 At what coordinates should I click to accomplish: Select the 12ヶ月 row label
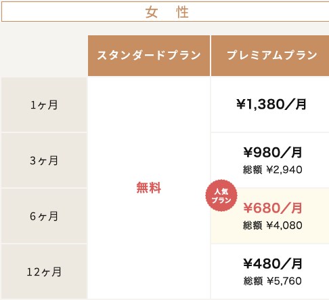[x=44, y=271]
